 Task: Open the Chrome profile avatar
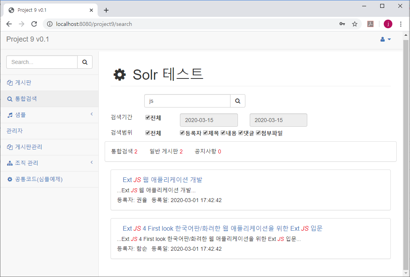pos(388,24)
